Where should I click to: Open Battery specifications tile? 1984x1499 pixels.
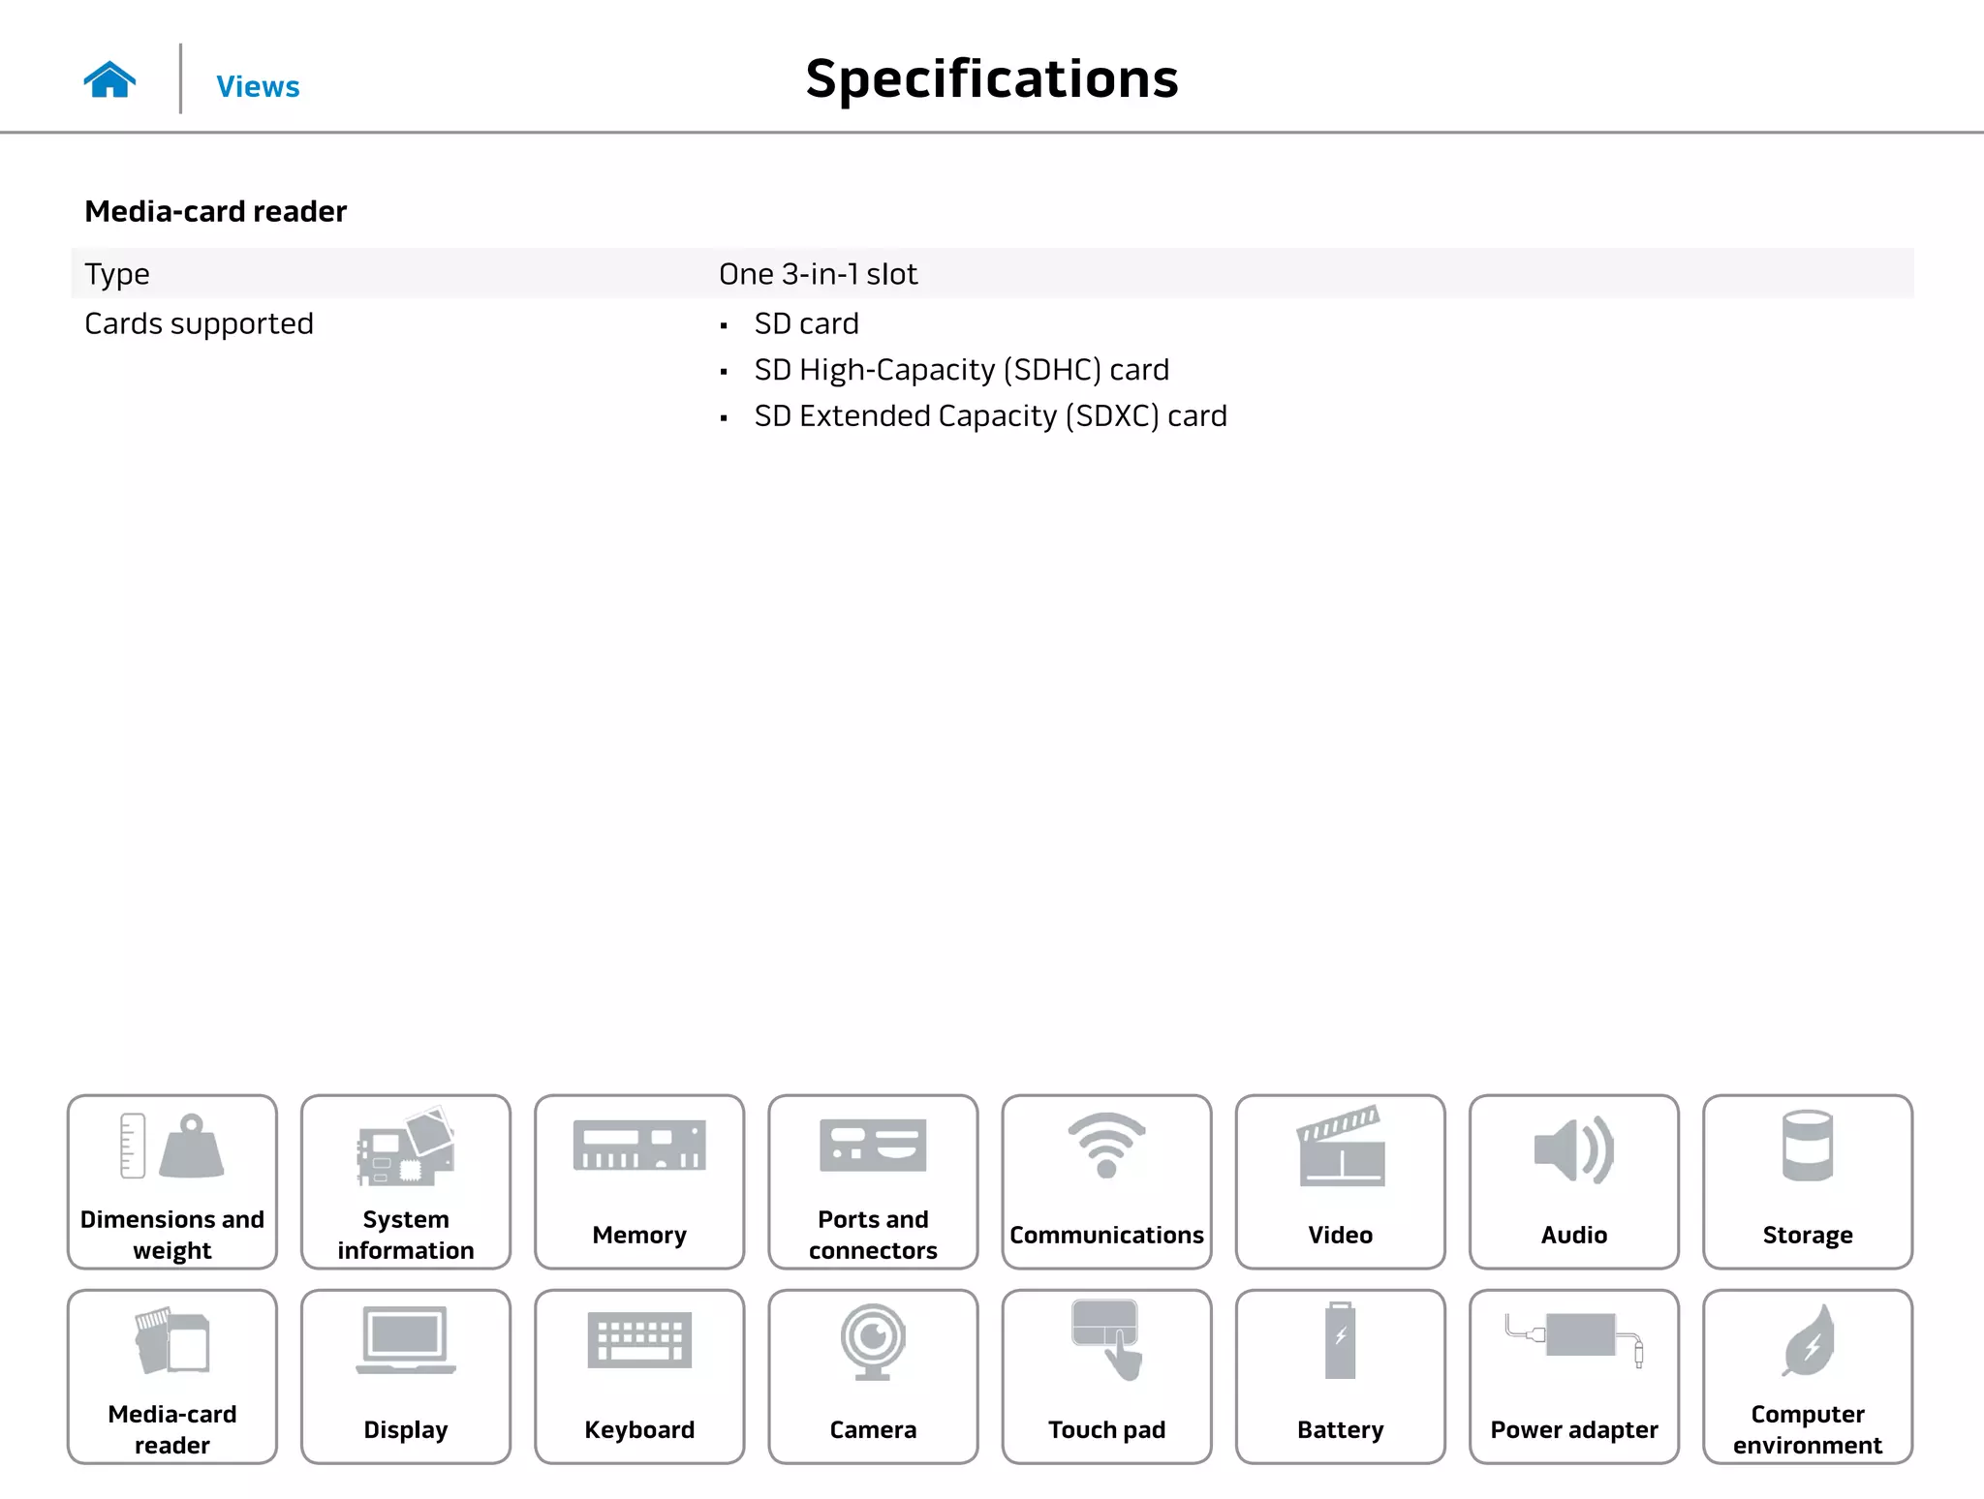coord(1340,1376)
